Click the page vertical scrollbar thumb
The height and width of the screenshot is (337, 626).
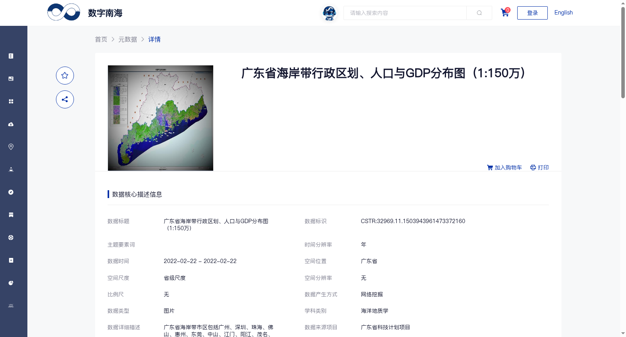623,52
